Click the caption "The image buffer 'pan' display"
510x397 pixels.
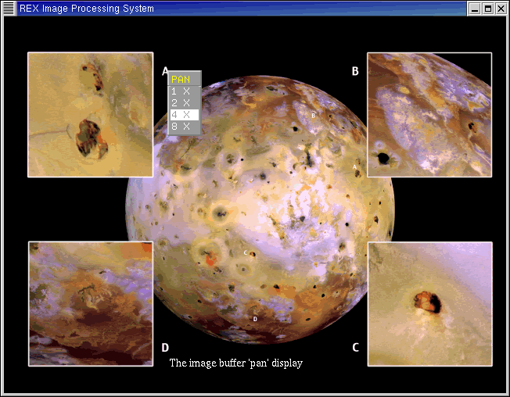tap(236, 363)
